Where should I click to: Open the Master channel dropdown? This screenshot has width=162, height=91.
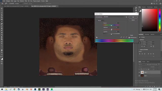[x=101, y=20]
